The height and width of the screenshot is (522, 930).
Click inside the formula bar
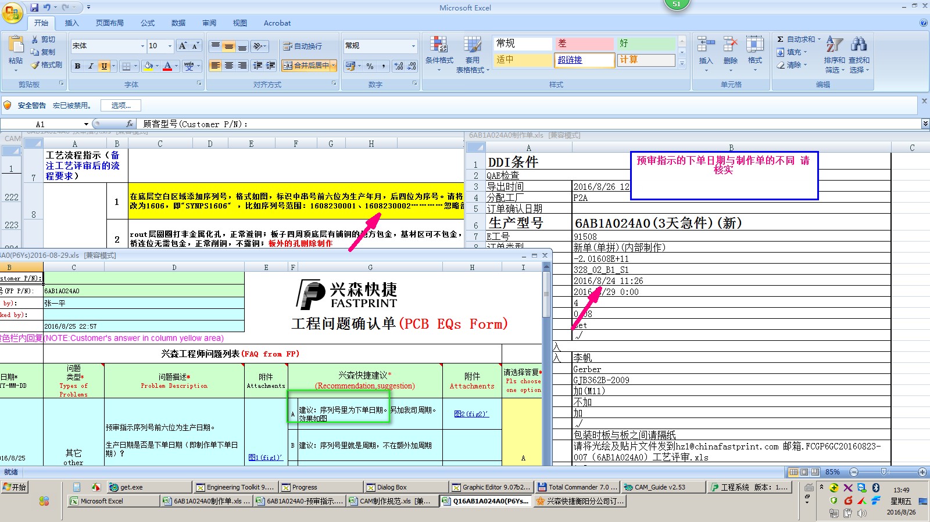pos(529,124)
